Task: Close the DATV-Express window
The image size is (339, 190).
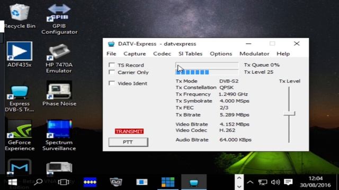Action: coord(297,44)
